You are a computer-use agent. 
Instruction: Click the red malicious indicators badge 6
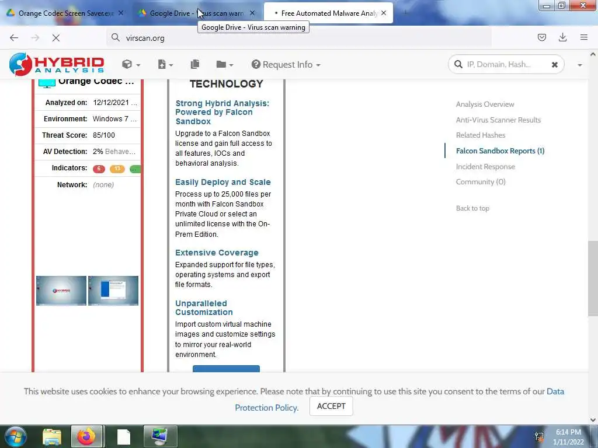(99, 169)
